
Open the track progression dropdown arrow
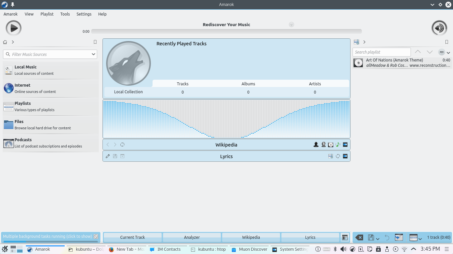pos(420,239)
